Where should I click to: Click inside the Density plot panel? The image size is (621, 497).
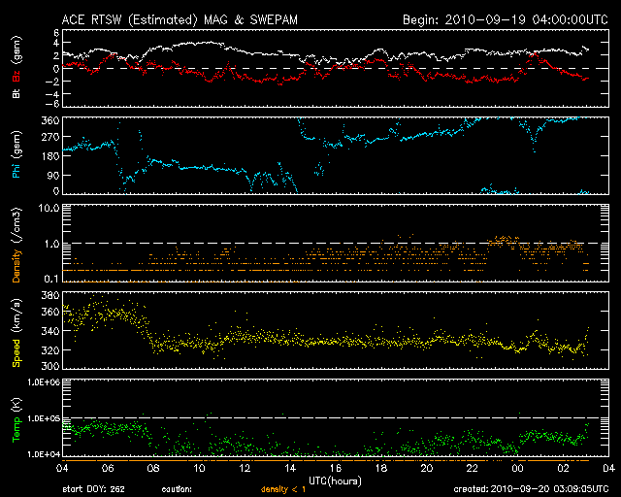[336, 244]
